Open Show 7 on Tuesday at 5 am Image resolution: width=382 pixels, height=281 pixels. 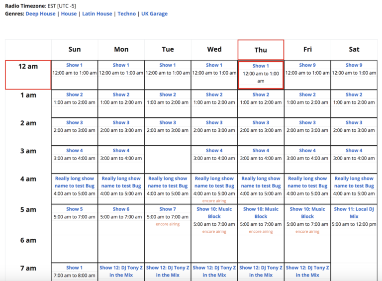(168, 209)
